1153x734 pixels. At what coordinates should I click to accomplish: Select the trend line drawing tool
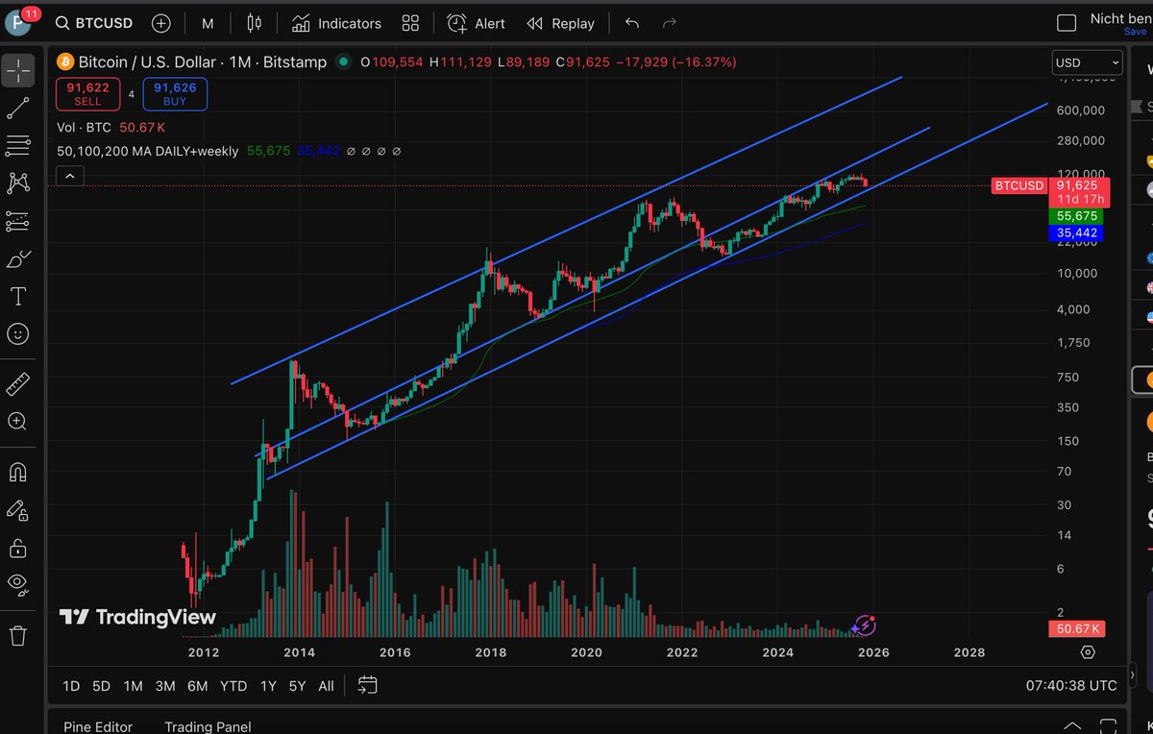(x=18, y=108)
